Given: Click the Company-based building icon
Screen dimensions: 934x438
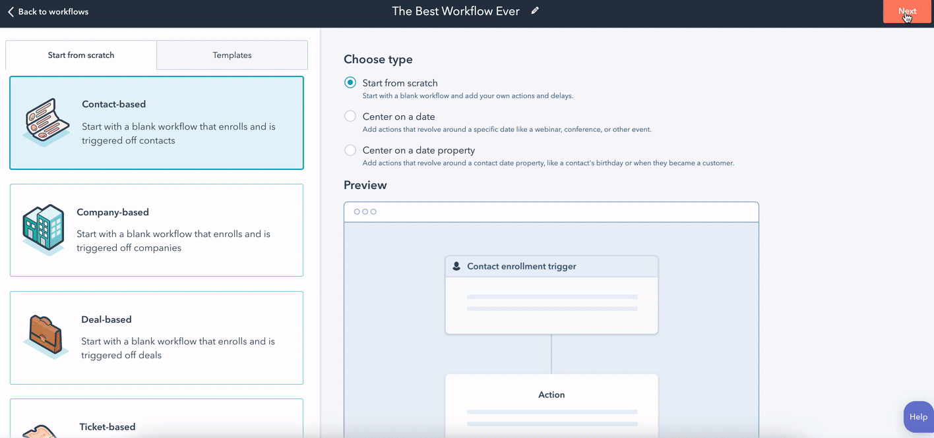Looking at the screenshot, I should pyautogui.click(x=44, y=229).
